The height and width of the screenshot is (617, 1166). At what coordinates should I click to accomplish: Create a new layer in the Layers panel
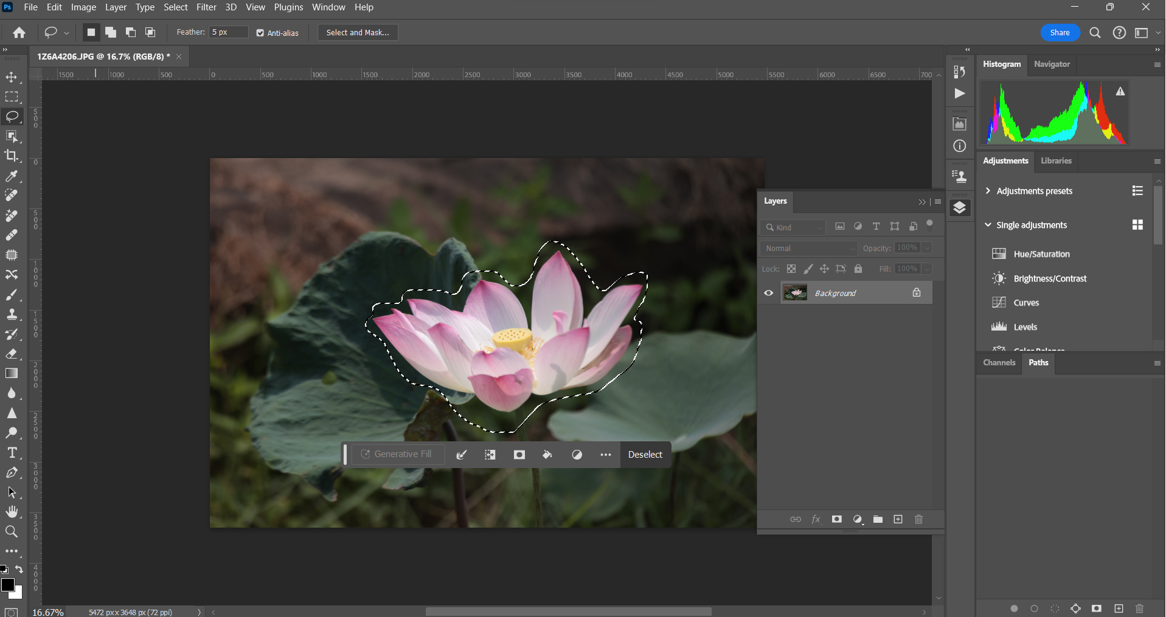(898, 519)
